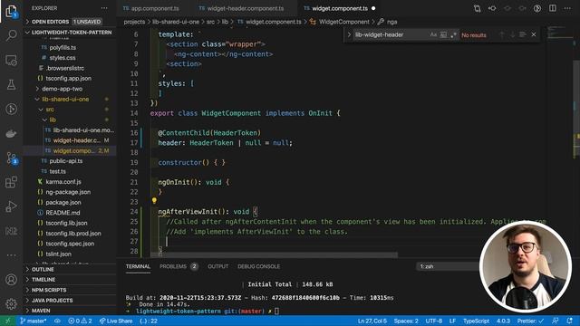Image resolution: width=580 pixels, height=326 pixels.
Task: Expand the Timeline section
Action: click(x=70, y=280)
